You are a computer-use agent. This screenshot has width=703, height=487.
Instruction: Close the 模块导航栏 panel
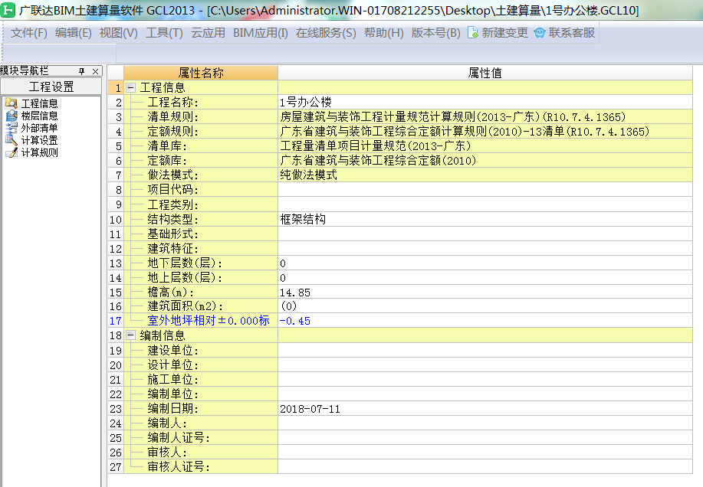95,71
